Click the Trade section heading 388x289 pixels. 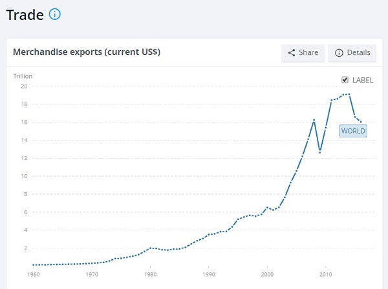[x=25, y=15]
